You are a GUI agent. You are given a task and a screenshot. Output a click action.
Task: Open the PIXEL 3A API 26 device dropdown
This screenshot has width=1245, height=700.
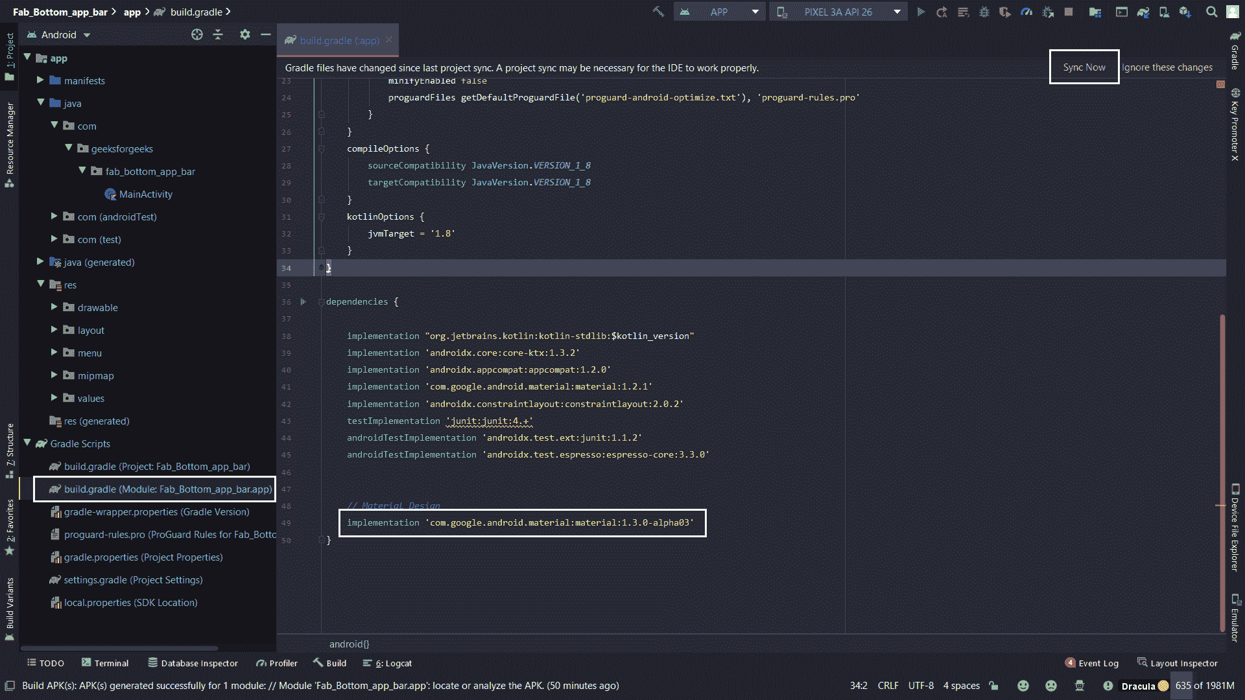tap(840, 12)
